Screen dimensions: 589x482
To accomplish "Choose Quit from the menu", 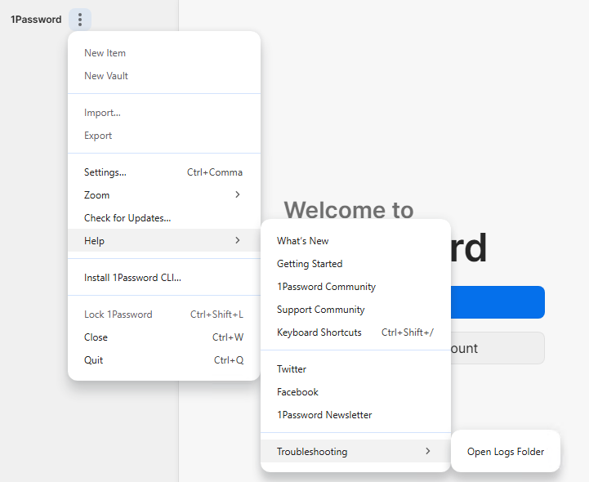I will click(x=164, y=360).
